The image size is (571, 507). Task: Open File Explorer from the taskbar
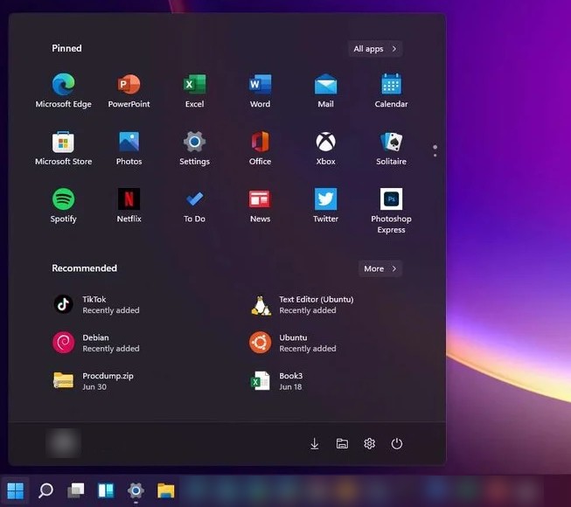166,490
